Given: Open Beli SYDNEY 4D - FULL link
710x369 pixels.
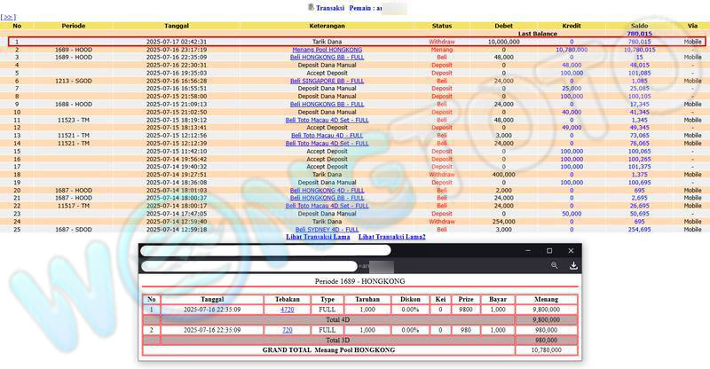Looking at the screenshot, I should [x=327, y=229].
